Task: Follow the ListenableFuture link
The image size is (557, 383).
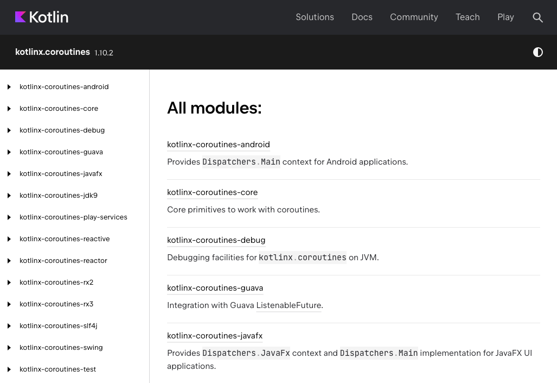Action: click(289, 305)
